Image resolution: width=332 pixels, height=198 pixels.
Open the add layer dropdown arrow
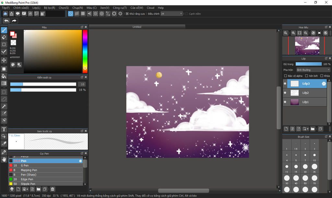[308, 129]
